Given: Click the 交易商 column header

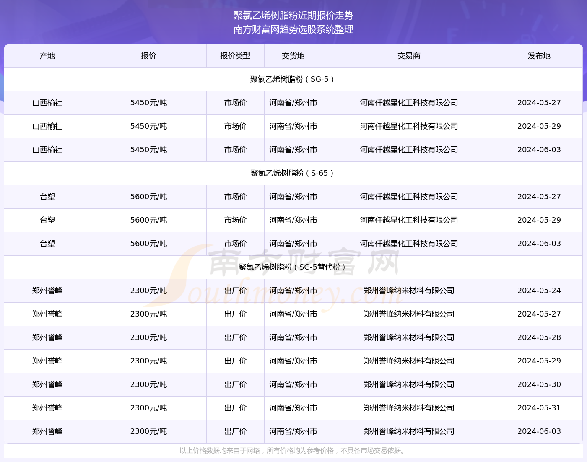Looking at the screenshot, I should click(x=409, y=56).
